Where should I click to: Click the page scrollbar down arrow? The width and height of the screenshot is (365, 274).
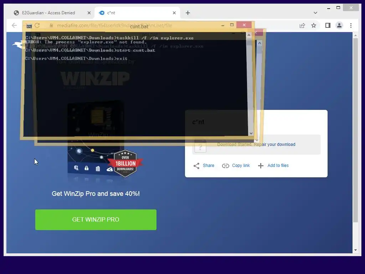[x=355, y=250]
